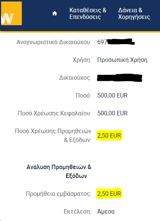The image size is (160, 221).
Task: Click the Προμήθεια εμβάσματος label
Action: pyautogui.click(x=59, y=194)
